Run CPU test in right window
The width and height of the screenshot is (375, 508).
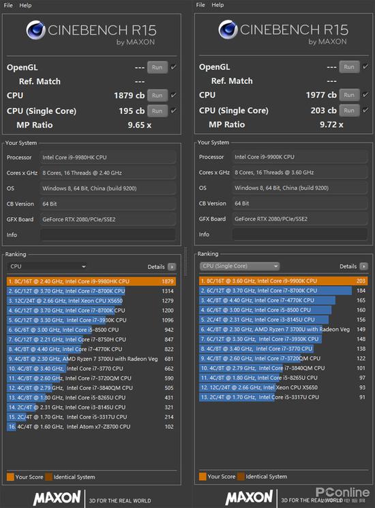click(349, 95)
